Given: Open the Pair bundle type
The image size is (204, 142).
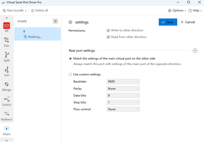Looking at the screenshot, I should click(7, 42).
